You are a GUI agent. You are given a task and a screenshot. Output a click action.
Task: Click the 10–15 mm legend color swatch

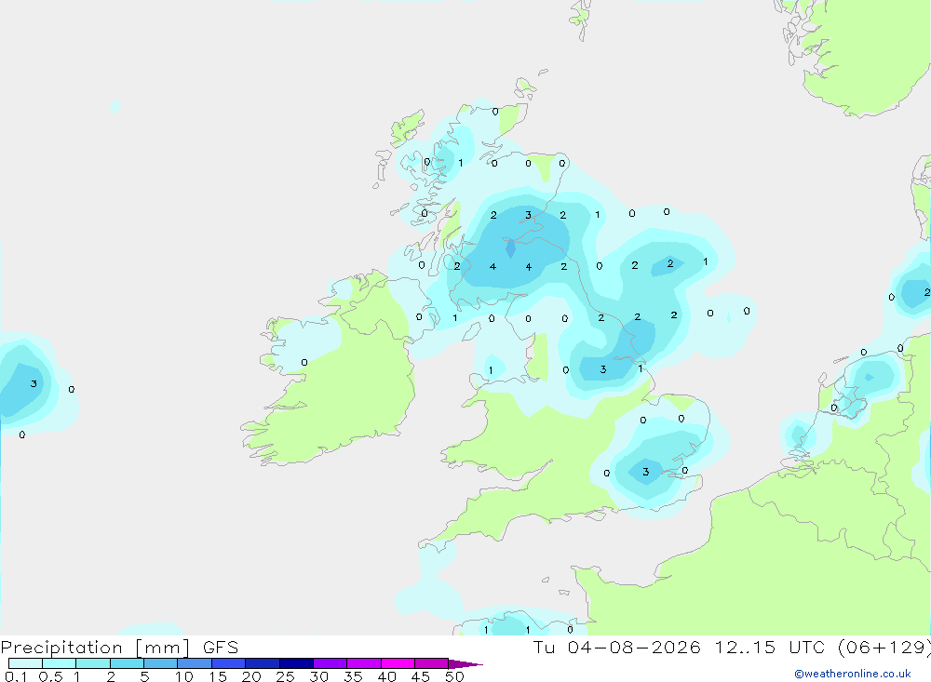pos(195,663)
